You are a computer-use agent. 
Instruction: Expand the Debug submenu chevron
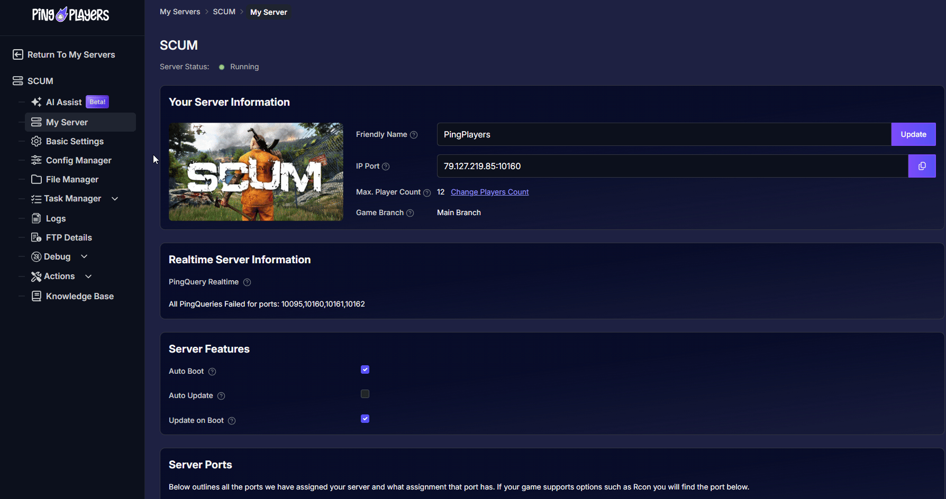(x=84, y=256)
